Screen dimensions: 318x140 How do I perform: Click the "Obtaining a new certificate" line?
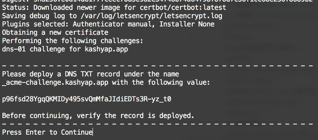[55, 33]
